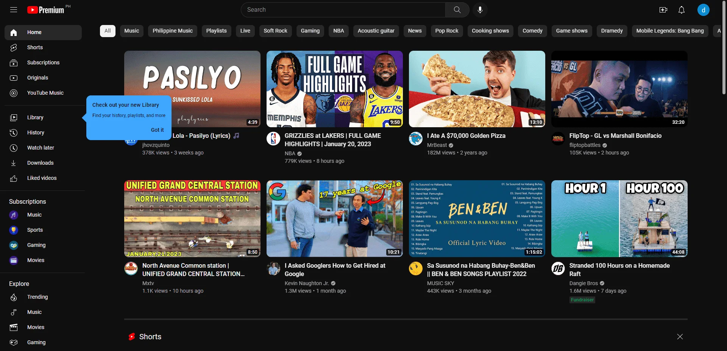Select the Pop Rock filter chip

447,31
